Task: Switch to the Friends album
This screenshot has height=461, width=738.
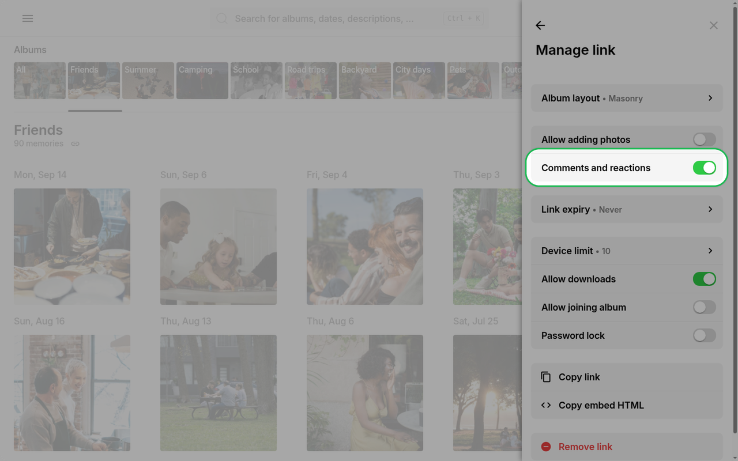Action: tap(94, 81)
